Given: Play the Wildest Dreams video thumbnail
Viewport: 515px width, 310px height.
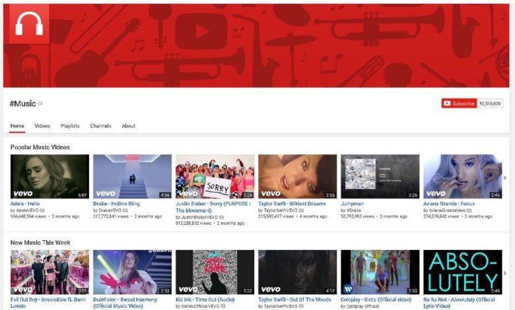Looking at the screenshot, I should pos(298,177).
